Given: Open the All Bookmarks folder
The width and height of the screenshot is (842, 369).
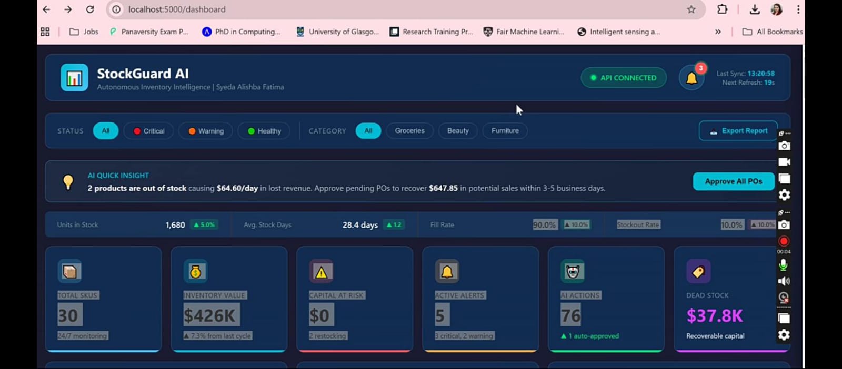Looking at the screenshot, I should tap(772, 32).
